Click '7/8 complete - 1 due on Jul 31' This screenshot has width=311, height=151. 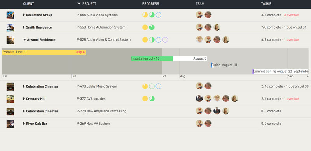(284, 27)
